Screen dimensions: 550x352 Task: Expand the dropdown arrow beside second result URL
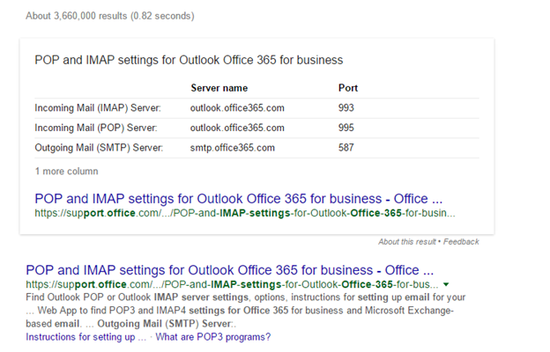click(x=446, y=284)
